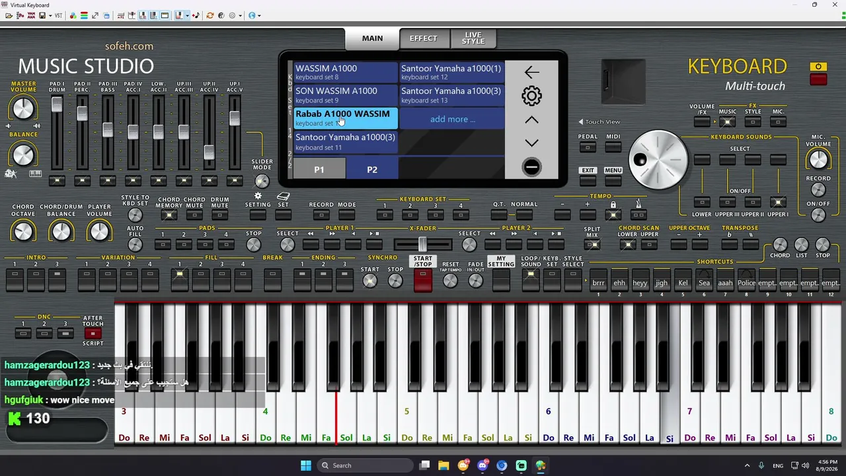Click the 'add more ...' link
Image resolution: width=846 pixels, height=476 pixels.
453,119
